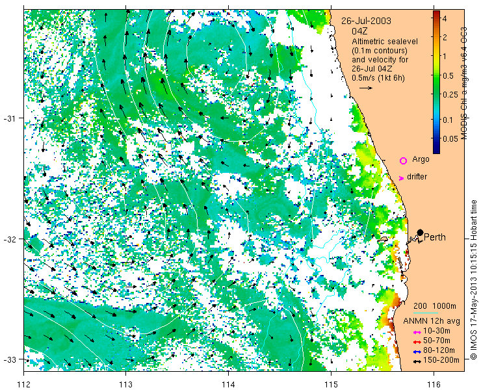Click the red 50-70m legend arrow
The height and width of the screenshot is (390, 481).
417,342
